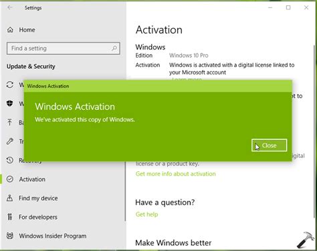The width and height of the screenshot is (317, 251).
Task: Click the Home house icon
Action: pos(10,29)
